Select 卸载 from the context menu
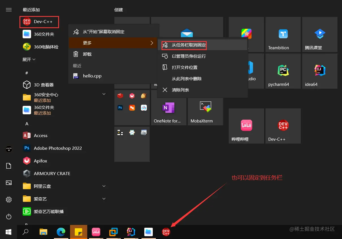 pos(114,54)
